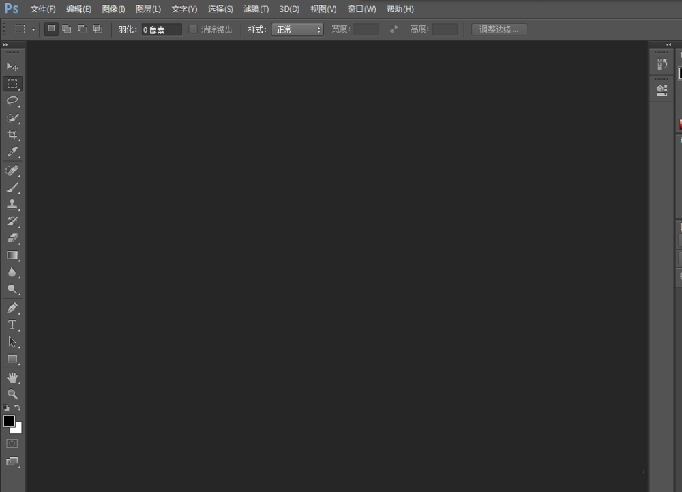Open the 滤镜(T) menu
This screenshot has height=492, width=682.
(x=256, y=9)
